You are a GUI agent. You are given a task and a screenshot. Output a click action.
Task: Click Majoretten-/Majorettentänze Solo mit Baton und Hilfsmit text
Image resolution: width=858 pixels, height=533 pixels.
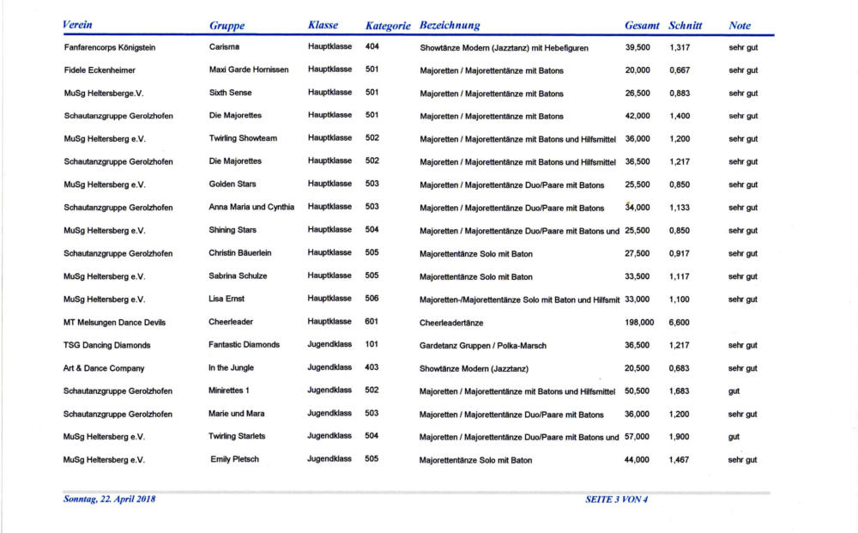click(520, 300)
